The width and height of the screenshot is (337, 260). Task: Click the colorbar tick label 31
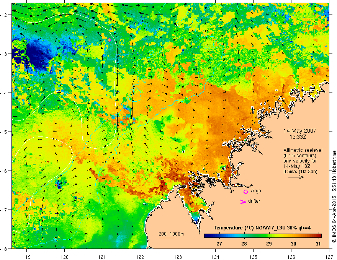click(x=318, y=244)
